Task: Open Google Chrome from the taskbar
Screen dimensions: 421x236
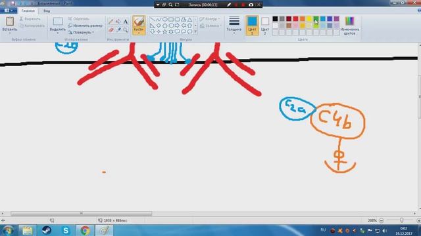Action: [x=85, y=230]
